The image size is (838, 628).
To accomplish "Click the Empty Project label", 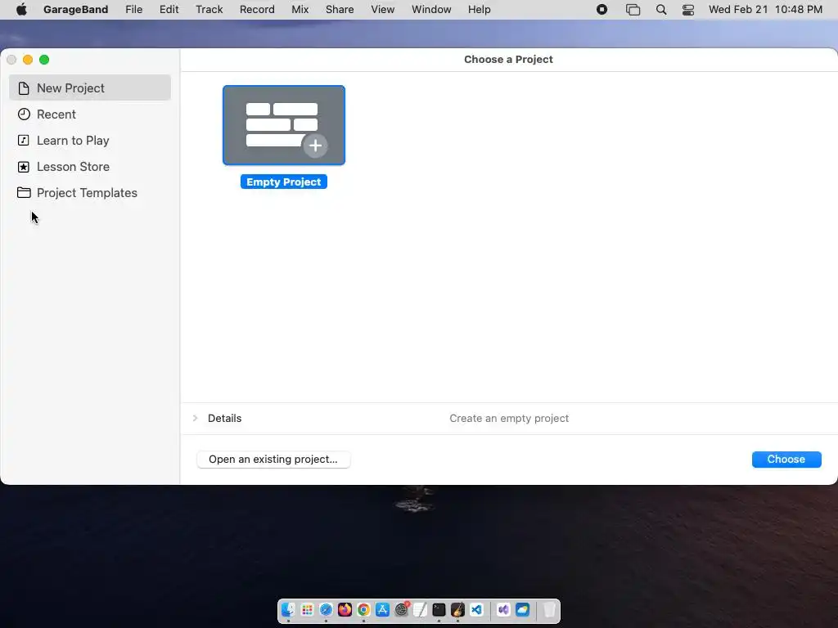I will coord(284,182).
